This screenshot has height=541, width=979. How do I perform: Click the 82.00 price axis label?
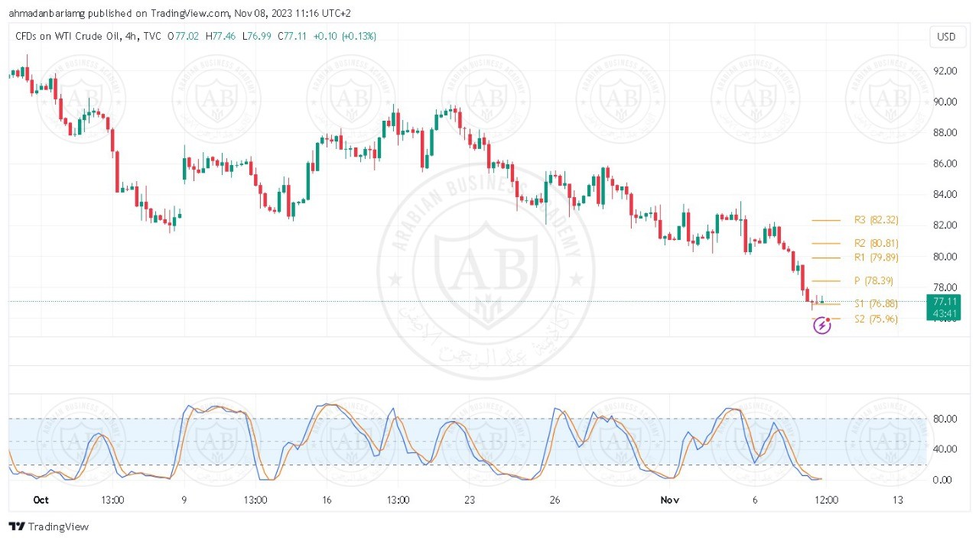pos(946,225)
